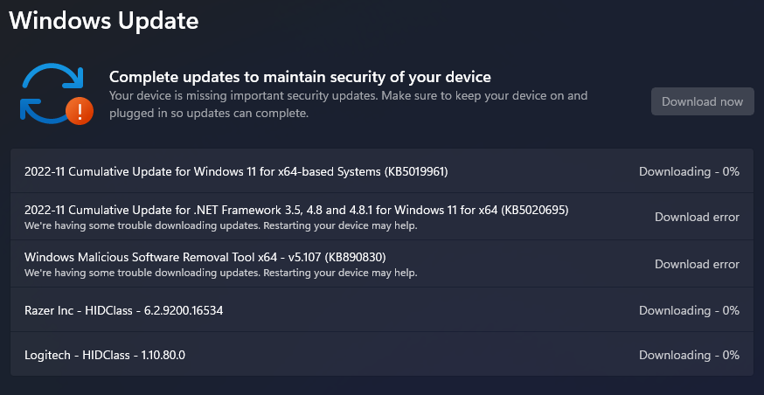Click the missing security updates description text
The image size is (764, 395).
click(348, 104)
